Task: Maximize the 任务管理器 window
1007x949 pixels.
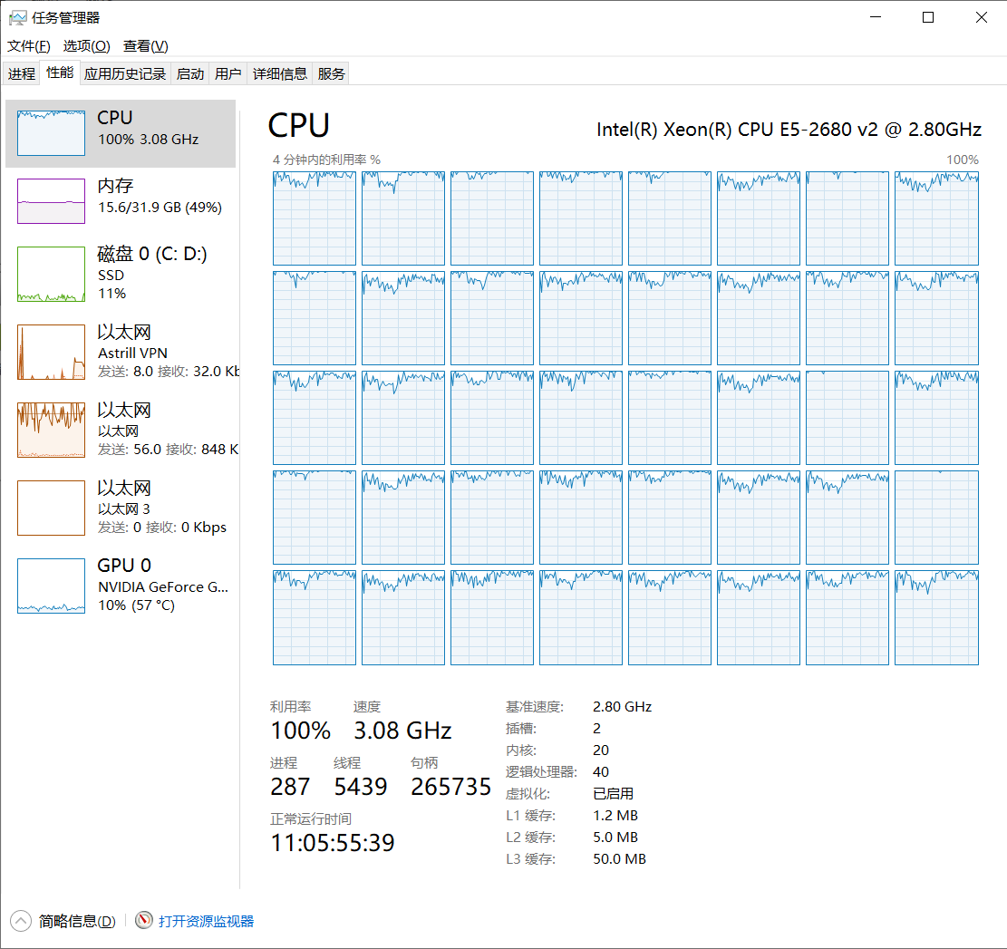Action: [x=928, y=17]
